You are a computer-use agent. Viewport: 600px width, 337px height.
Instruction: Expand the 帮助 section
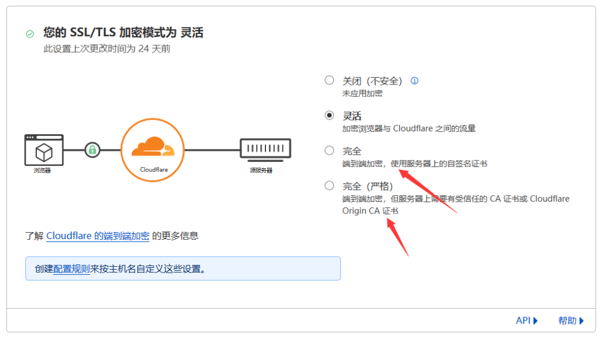tap(571, 321)
